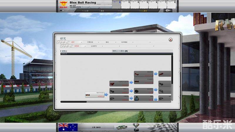Screen dimensions: 235x132
Task: Click the Blox Bull team logo
Action: pyautogui.click(x=63, y=4)
